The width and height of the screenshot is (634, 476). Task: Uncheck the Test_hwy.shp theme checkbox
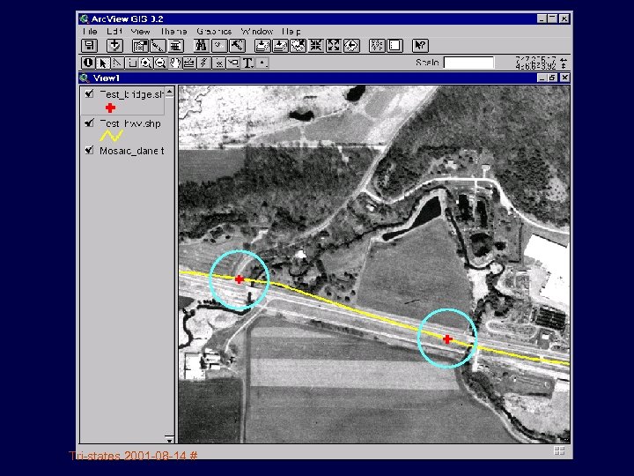click(89, 123)
